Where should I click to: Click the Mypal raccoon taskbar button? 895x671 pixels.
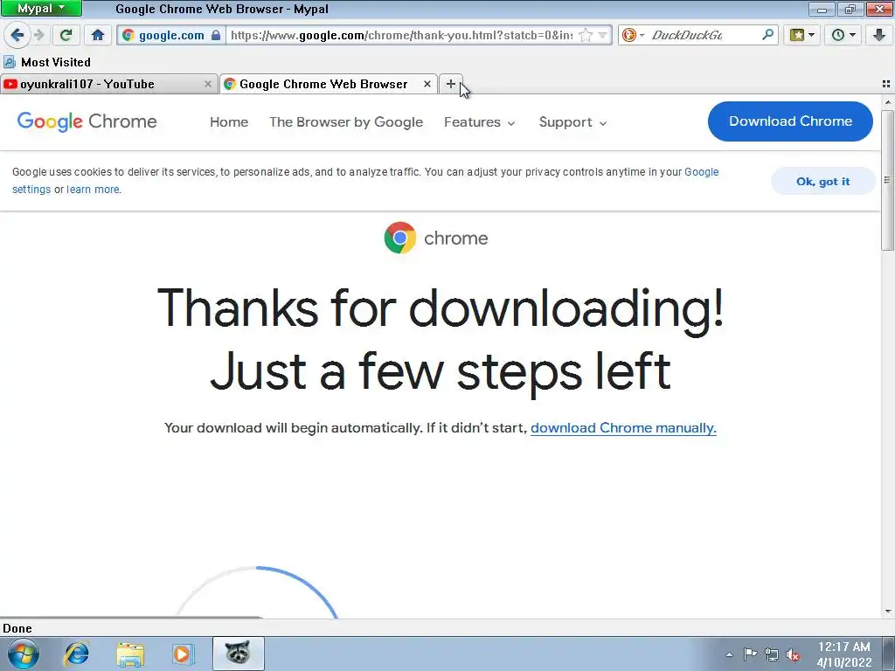238,654
